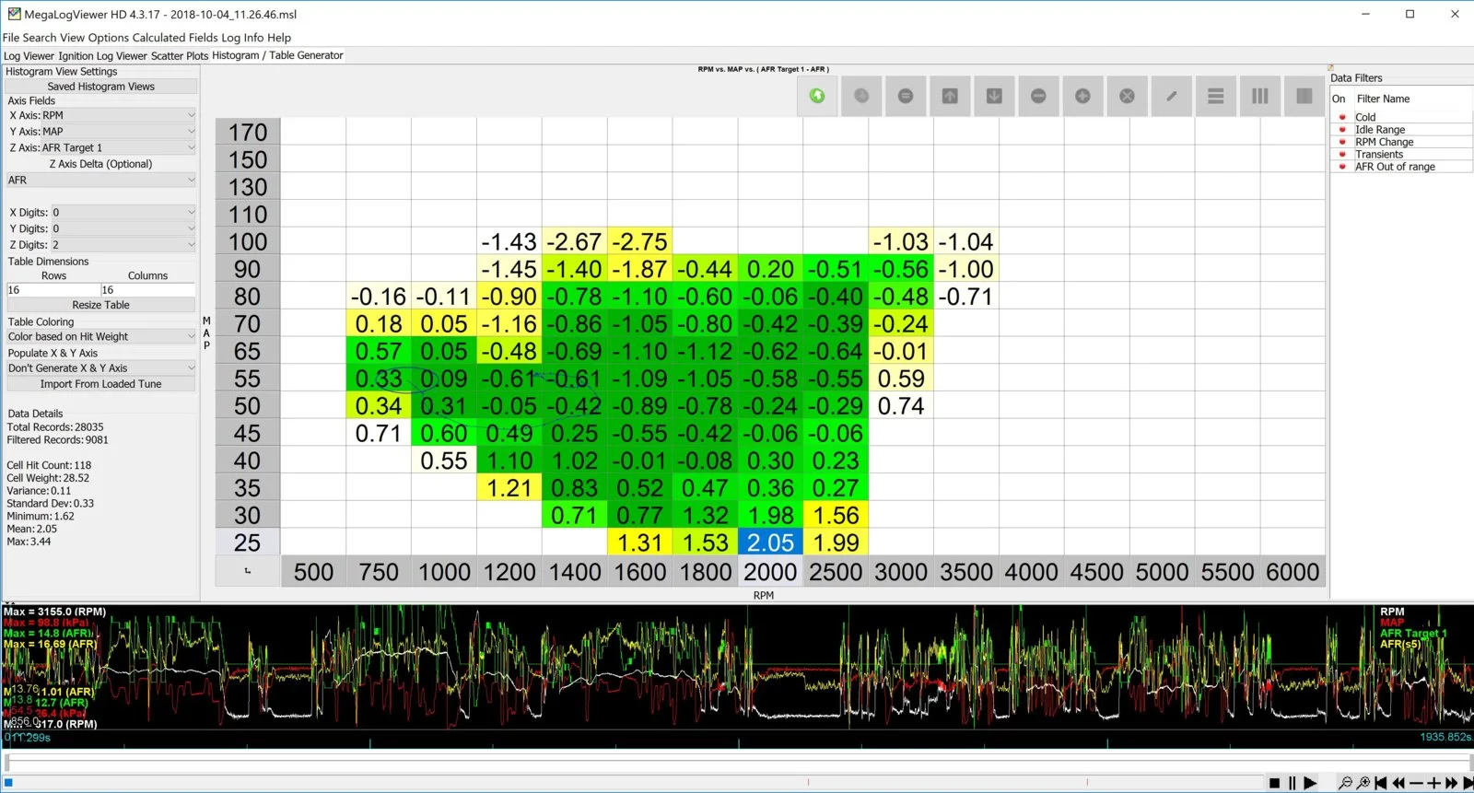Switch to the Log Viewer tab
Image resolution: width=1474 pixels, height=793 pixels.
coord(29,56)
